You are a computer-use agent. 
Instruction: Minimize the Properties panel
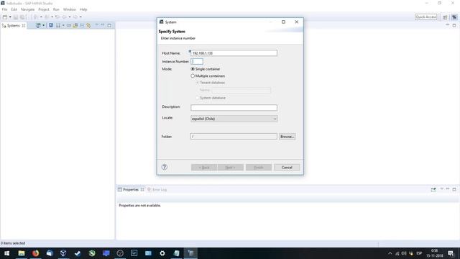coord(448,189)
